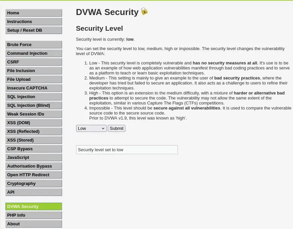Open the Cryptography module
The height and width of the screenshot is (229, 293).
34,184
